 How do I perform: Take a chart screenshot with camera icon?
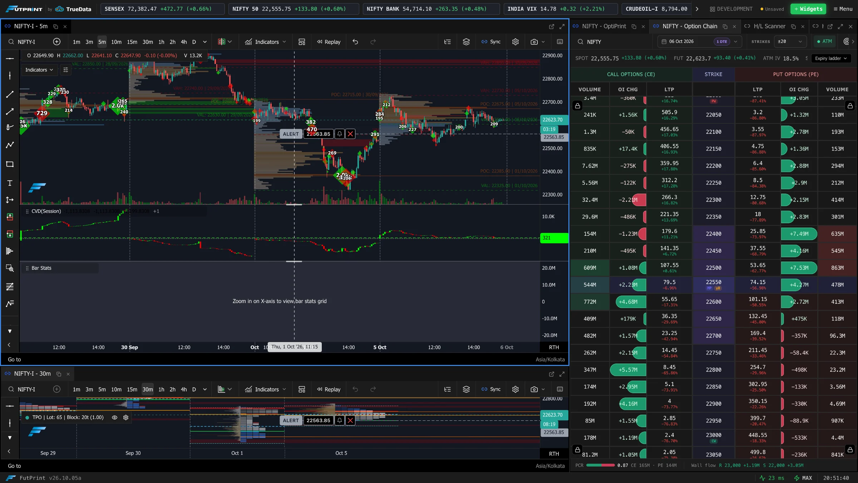(x=534, y=42)
